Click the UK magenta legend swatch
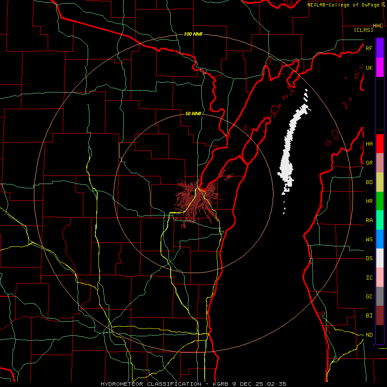This screenshot has width=387, height=387. [380, 68]
